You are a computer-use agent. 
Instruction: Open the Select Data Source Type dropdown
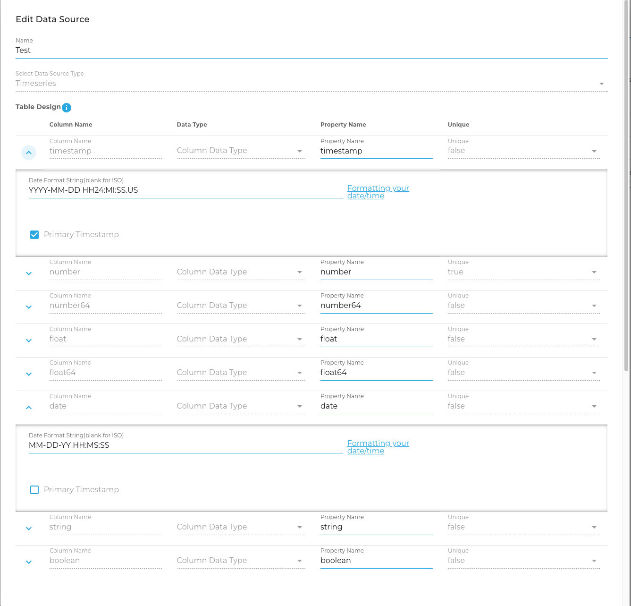tap(311, 84)
